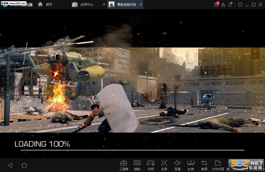Open the 首页 home tab
The height and width of the screenshot is (172, 265).
click(x=45, y=4)
